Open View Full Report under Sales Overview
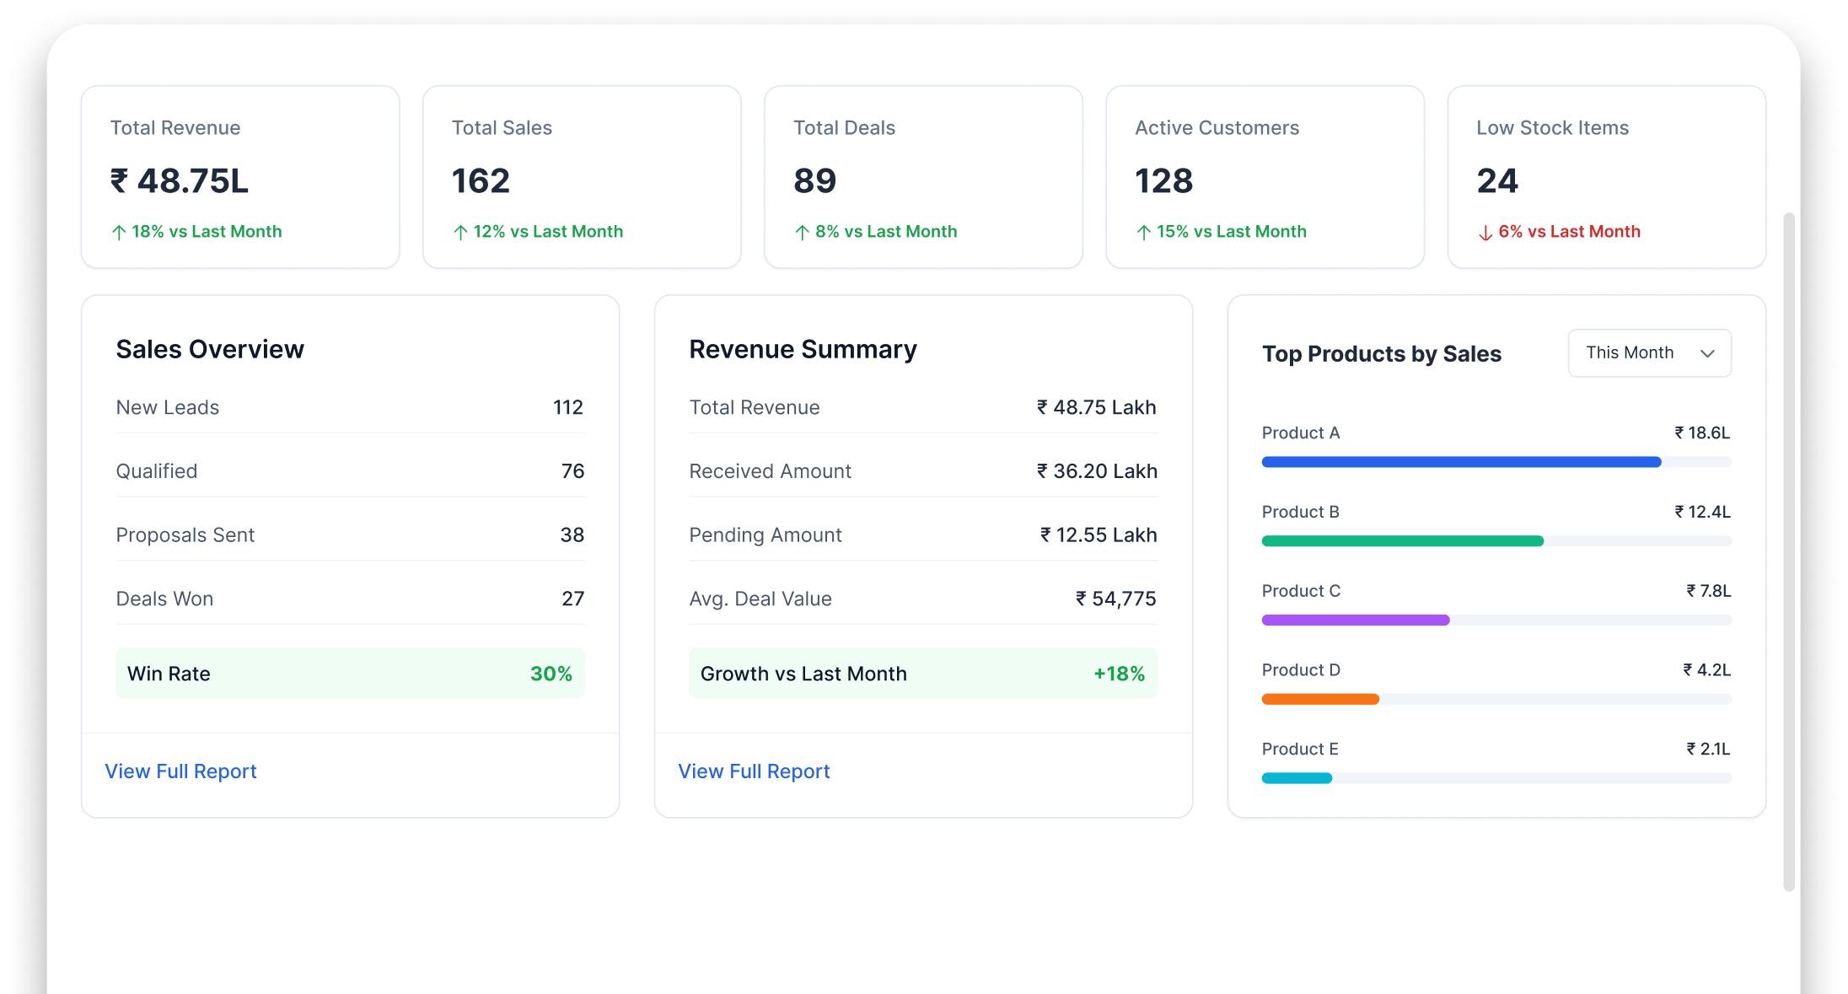The height and width of the screenshot is (994, 1848). pos(180,771)
